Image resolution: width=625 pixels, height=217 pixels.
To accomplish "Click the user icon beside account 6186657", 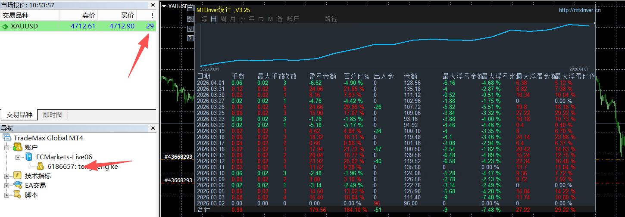I will pos(41,166).
